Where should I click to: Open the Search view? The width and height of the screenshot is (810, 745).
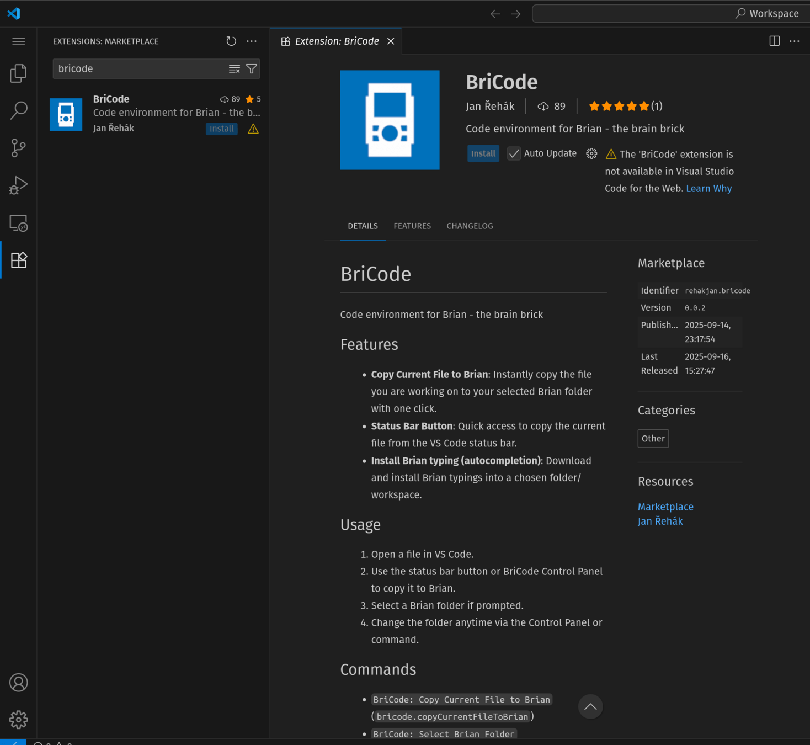point(18,110)
